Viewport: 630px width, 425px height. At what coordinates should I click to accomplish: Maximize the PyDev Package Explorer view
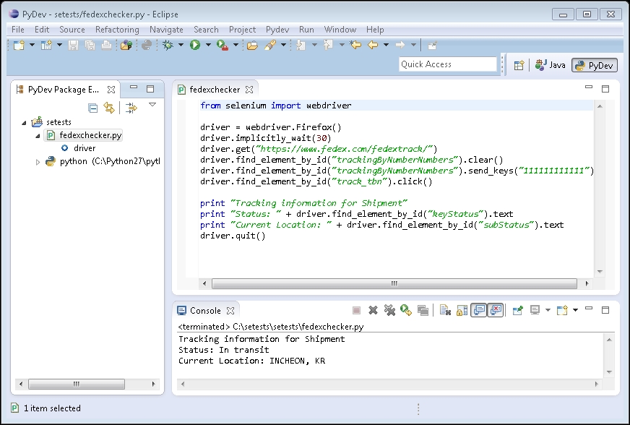click(150, 88)
